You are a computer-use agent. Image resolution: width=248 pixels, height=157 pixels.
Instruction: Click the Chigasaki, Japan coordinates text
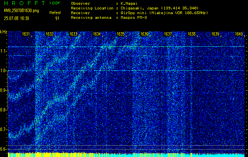[159, 8]
